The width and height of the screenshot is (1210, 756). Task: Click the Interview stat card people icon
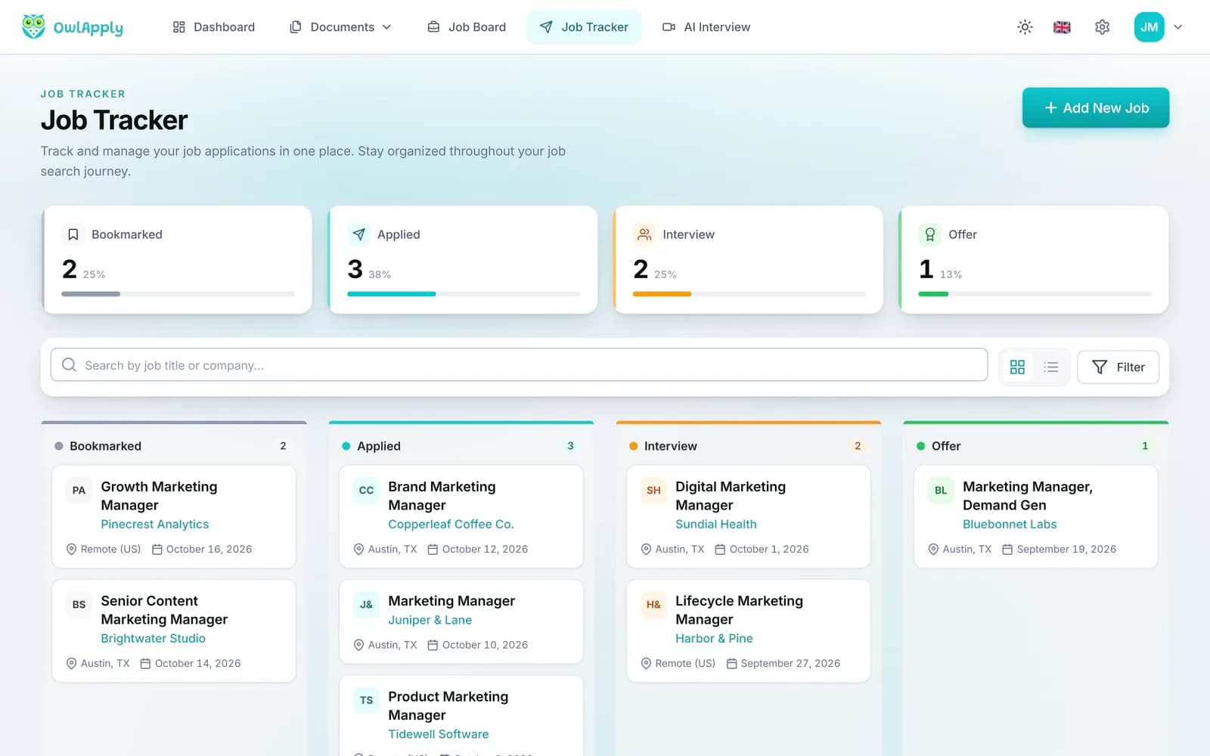[644, 234]
